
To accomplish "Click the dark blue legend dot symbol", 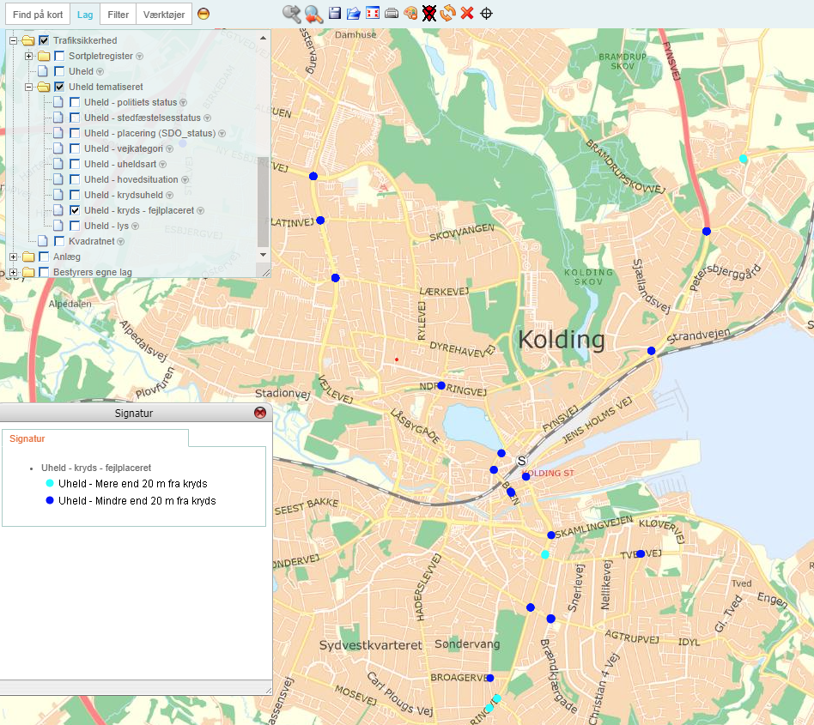I will [x=50, y=500].
